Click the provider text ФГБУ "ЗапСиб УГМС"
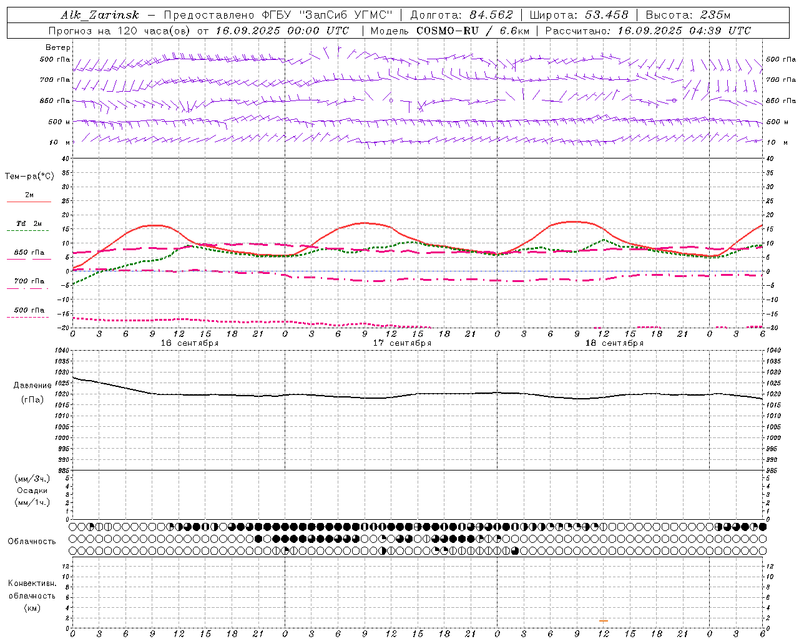This screenshot has width=799, height=639. (x=326, y=15)
